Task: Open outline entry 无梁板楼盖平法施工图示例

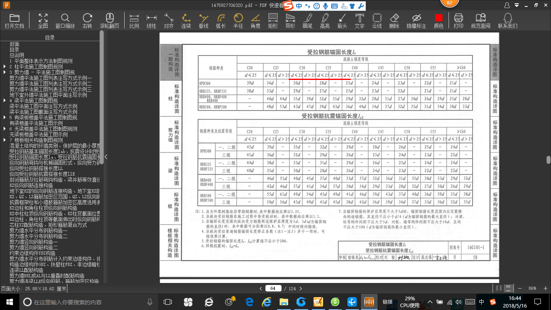Action: click(39, 134)
